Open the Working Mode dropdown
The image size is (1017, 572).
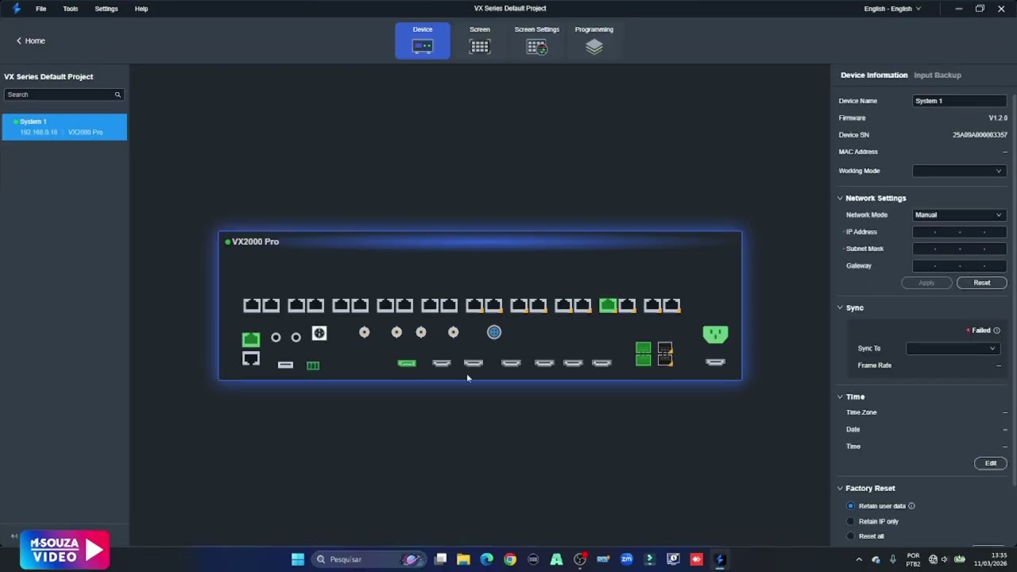pos(960,171)
